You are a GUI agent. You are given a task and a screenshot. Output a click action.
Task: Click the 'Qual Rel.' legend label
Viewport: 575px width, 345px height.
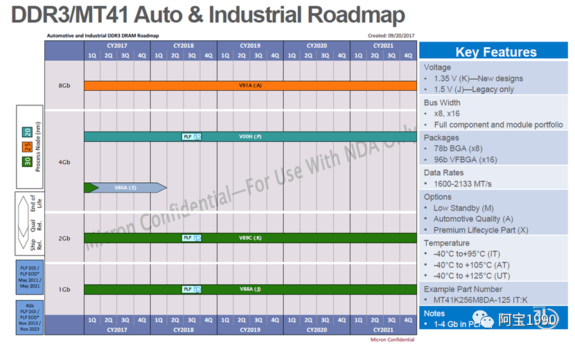coord(36,225)
